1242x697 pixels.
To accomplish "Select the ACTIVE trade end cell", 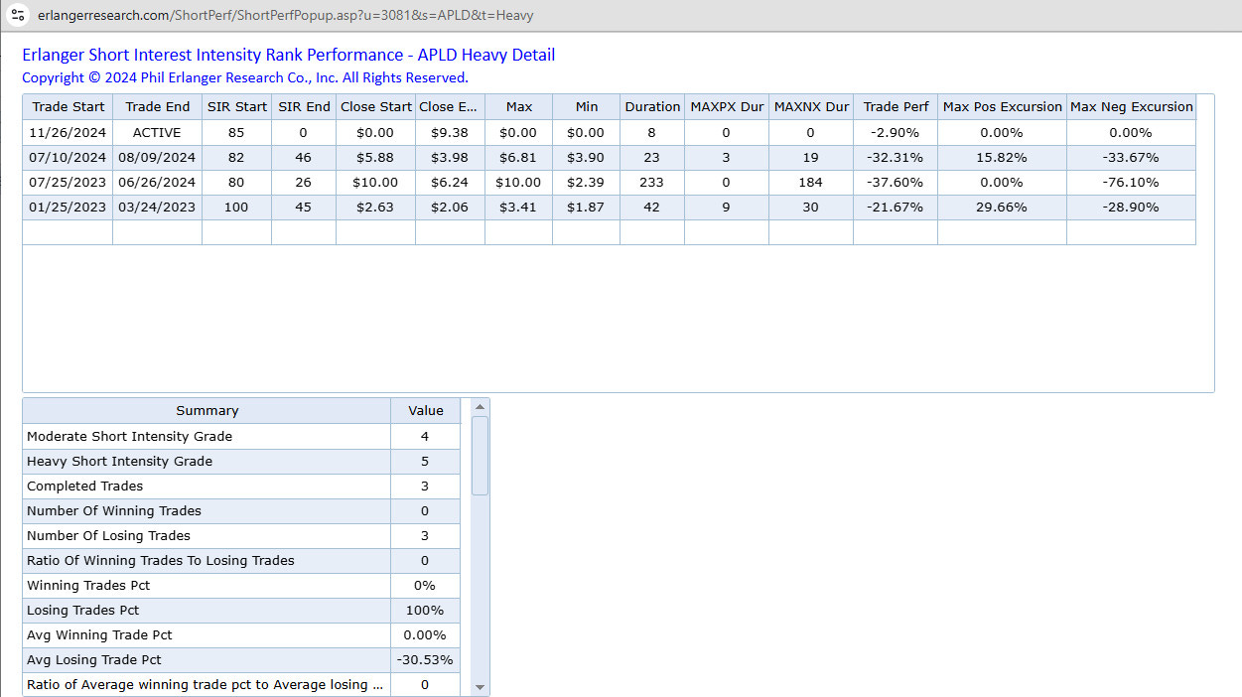I will click(x=157, y=133).
